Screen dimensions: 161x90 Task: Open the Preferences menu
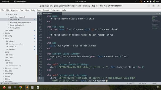click(55, 10)
